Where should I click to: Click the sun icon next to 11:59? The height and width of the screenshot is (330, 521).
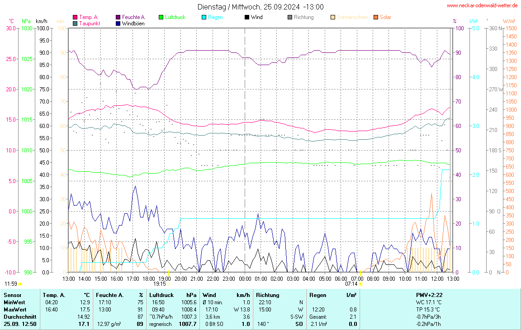click(x=20, y=284)
